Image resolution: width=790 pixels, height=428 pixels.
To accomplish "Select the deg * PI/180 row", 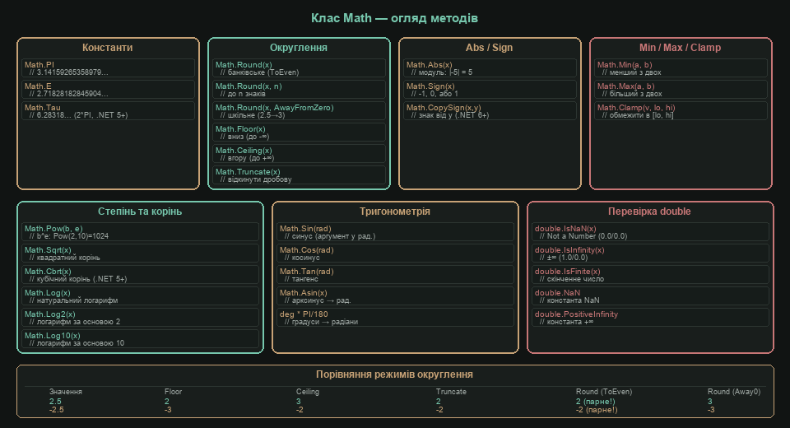I will (396, 318).
